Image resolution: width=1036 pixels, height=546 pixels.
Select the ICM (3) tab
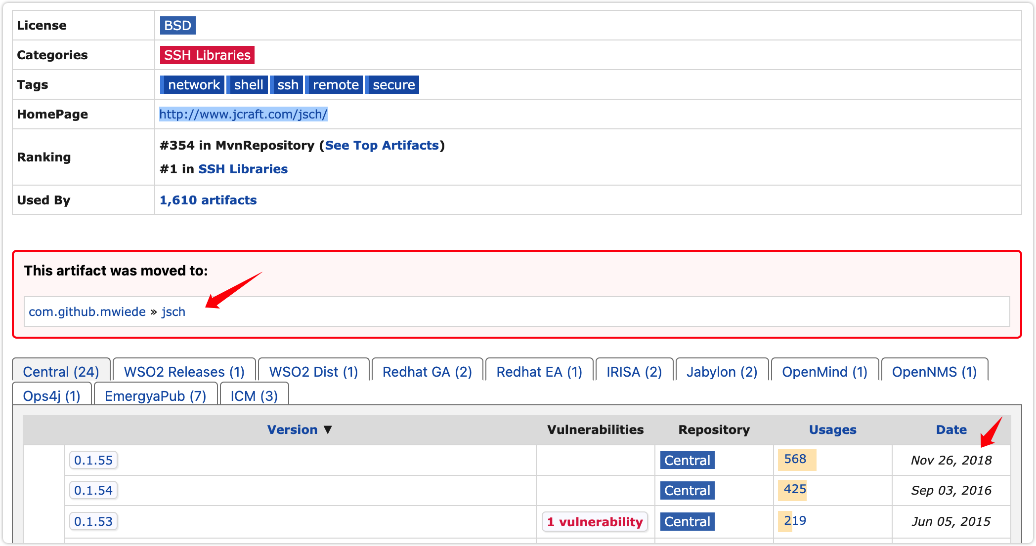(254, 396)
